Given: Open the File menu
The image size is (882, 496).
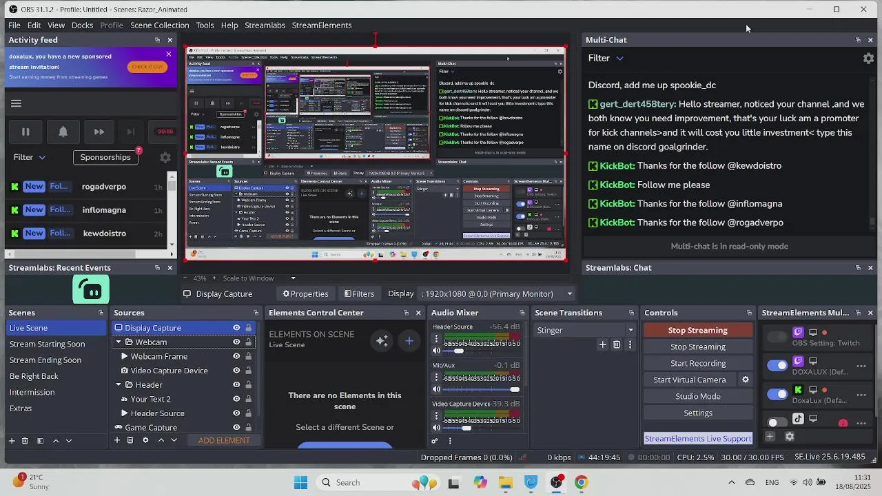Looking at the screenshot, I should tap(14, 25).
